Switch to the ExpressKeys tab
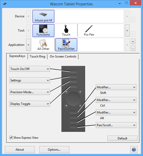The height and width of the screenshot is (156, 143). tap(17, 56)
